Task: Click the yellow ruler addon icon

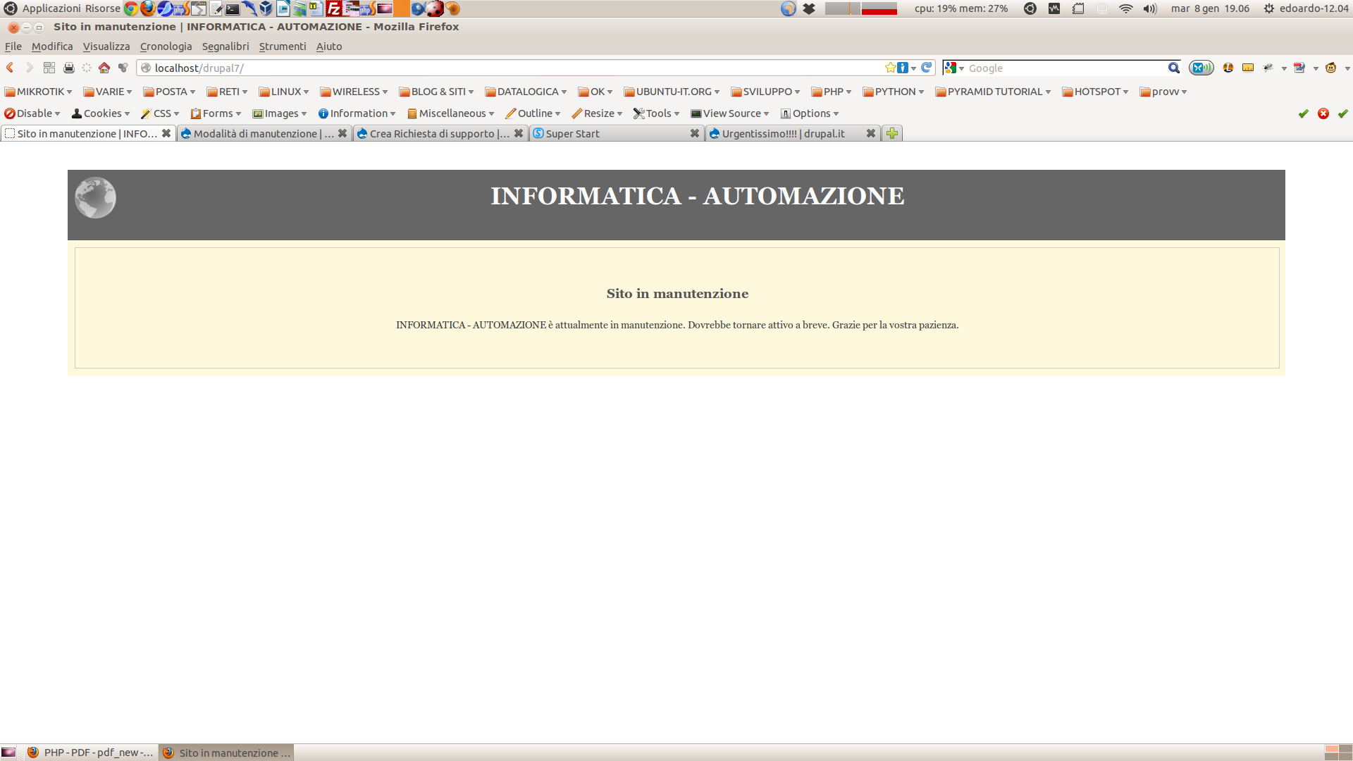Action: pos(1248,68)
